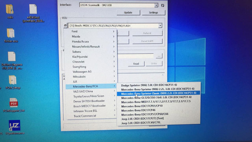This screenshot has width=252, height=142.
Task: Click the ECU list menu icon
Action: coord(65,26)
